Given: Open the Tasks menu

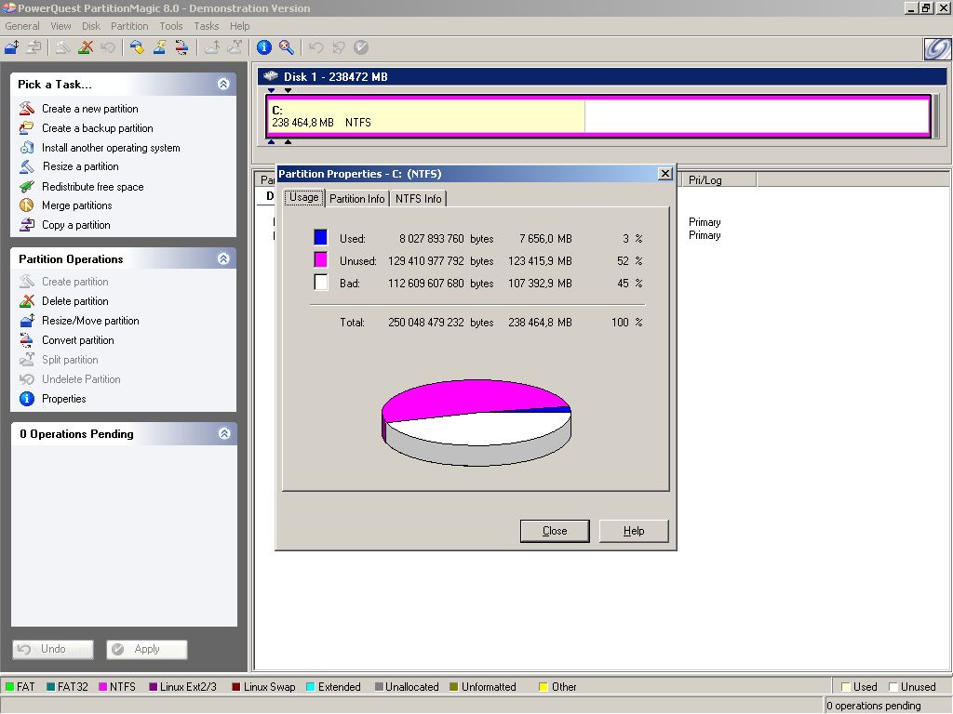Looking at the screenshot, I should (x=206, y=26).
